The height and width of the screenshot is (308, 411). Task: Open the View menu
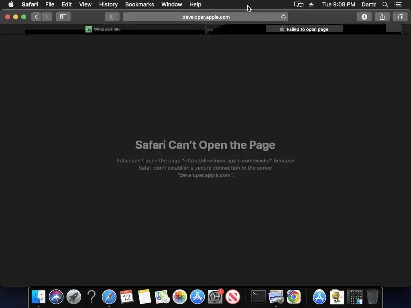click(85, 4)
